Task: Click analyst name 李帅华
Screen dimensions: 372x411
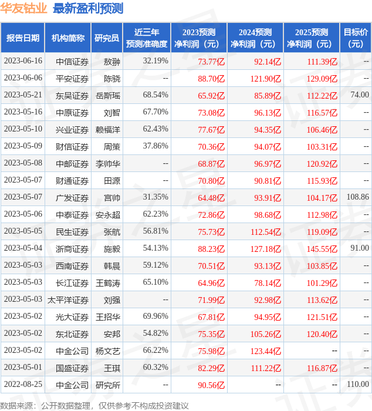Action: point(108,164)
